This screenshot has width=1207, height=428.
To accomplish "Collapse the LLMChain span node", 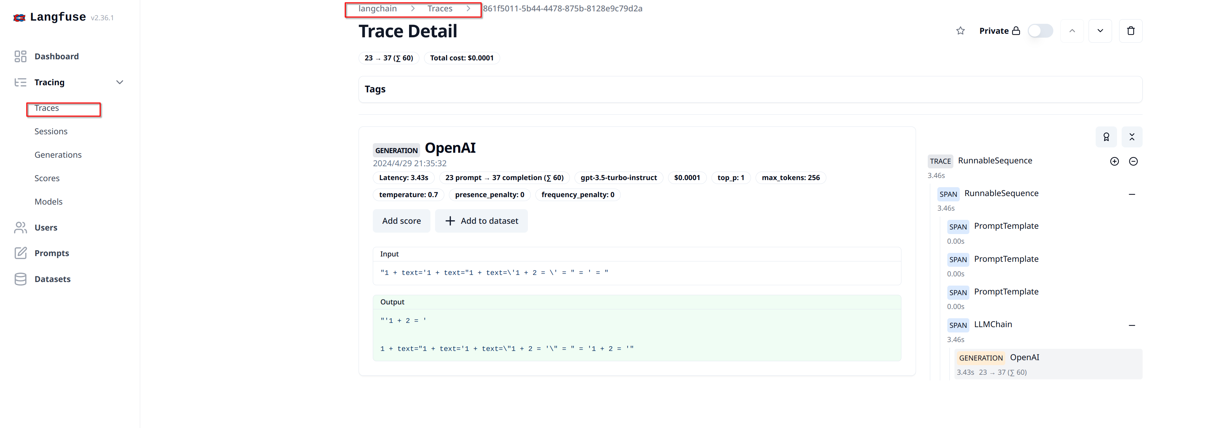I will pyautogui.click(x=1132, y=325).
